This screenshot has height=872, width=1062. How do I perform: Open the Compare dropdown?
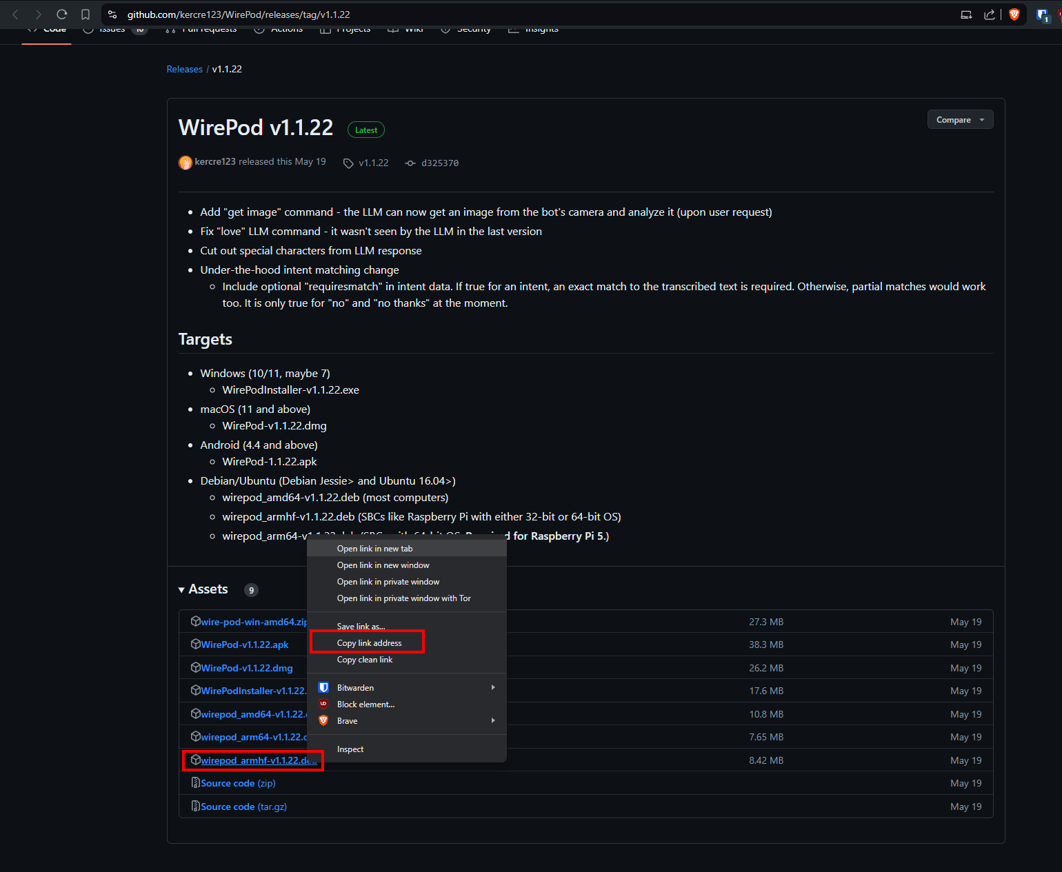pos(960,120)
